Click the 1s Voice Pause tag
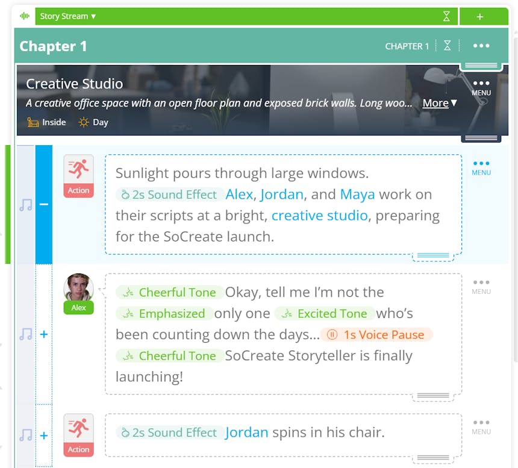The width and height of the screenshot is (518, 468). coord(376,334)
